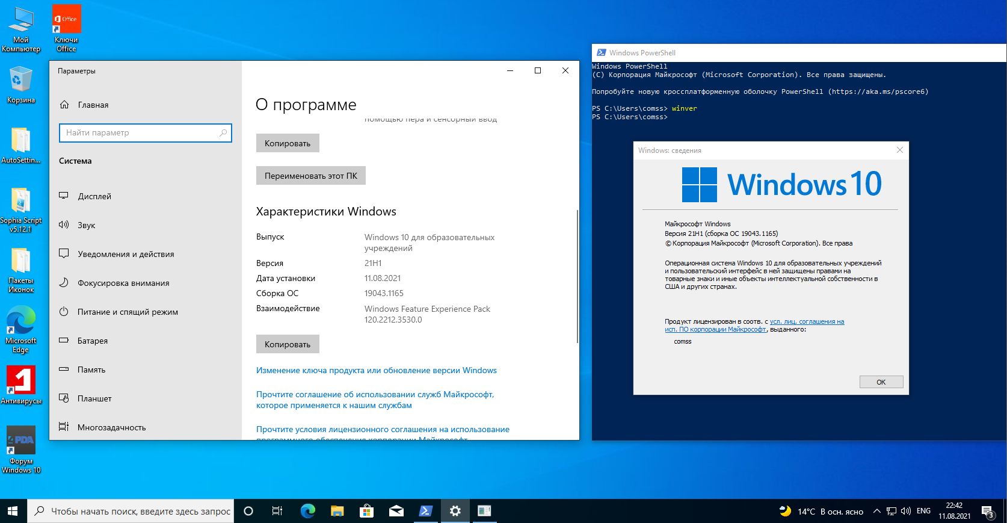Open the volume control in the system tray
The height and width of the screenshot is (523, 1007).
[905, 511]
